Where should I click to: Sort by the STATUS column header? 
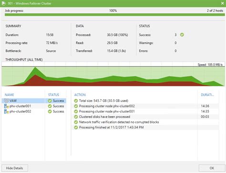[53, 95]
